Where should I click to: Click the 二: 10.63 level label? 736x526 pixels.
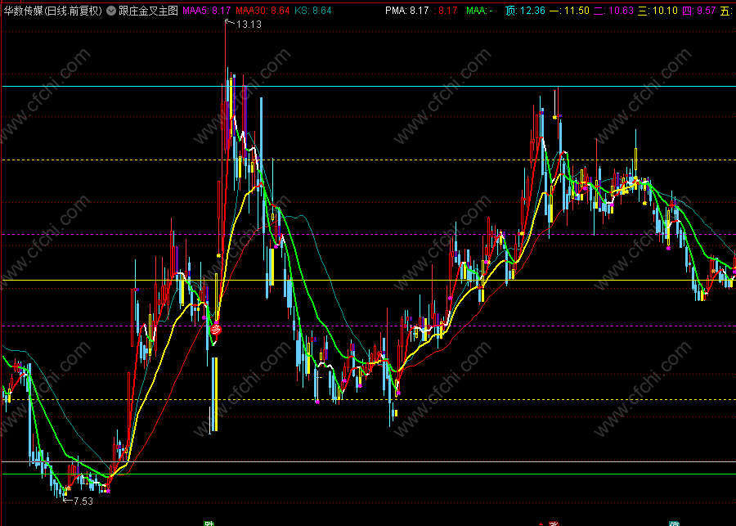(613, 11)
